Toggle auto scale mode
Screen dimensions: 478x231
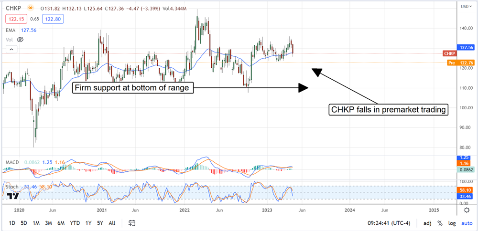467,223
